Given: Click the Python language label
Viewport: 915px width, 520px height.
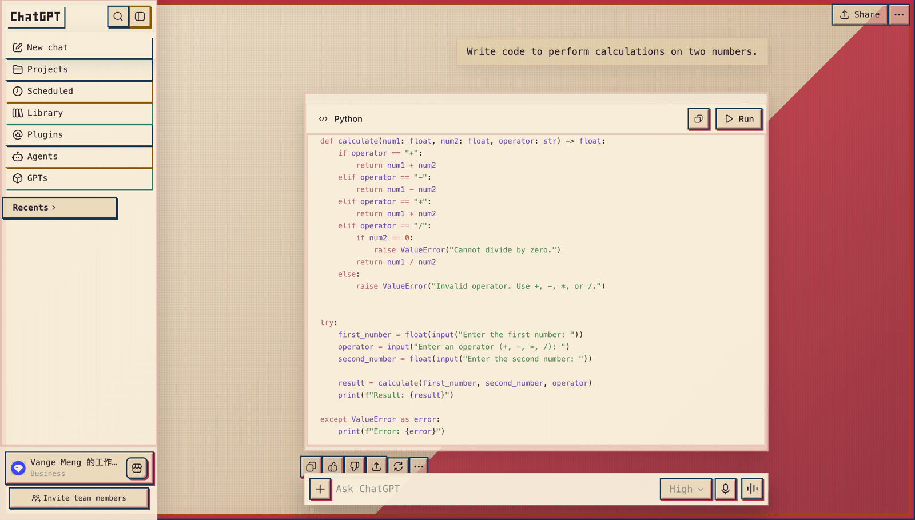Looking at the screenshot, I should [x=348, y=119].
